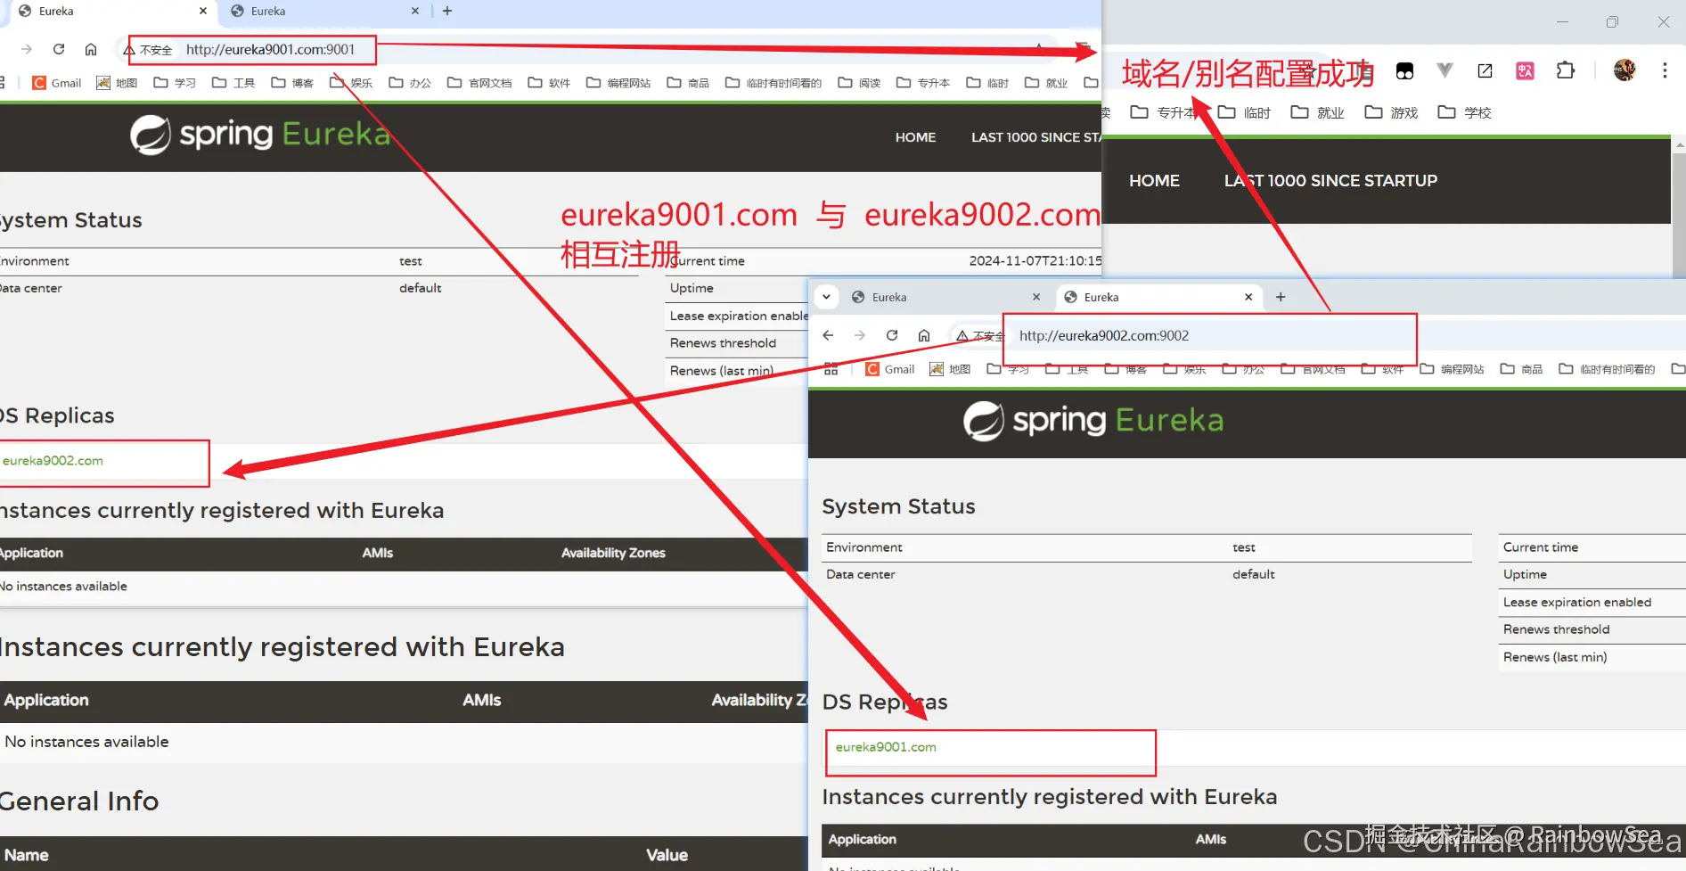Image resolution: width=1686 pixels, height=871 pixels.
Task: Open the dark-mode extension icon in the top-right window
Action: pos(1404,71)
